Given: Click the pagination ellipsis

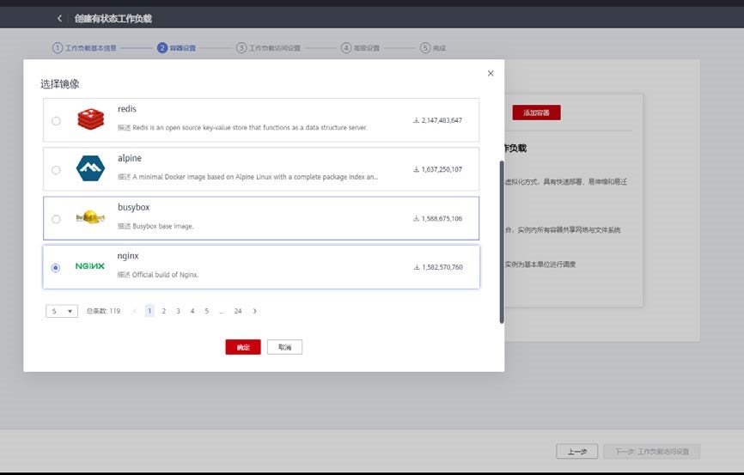Looking at the screenshot, I should tap(222, 311).
